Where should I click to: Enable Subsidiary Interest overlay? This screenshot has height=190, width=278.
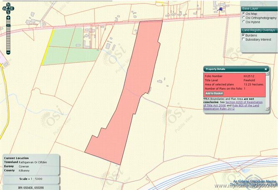(244, 40)
